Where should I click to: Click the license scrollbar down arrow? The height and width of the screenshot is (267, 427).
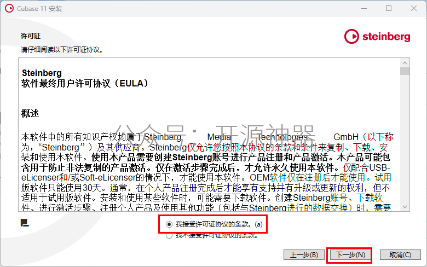coord(405,207)
